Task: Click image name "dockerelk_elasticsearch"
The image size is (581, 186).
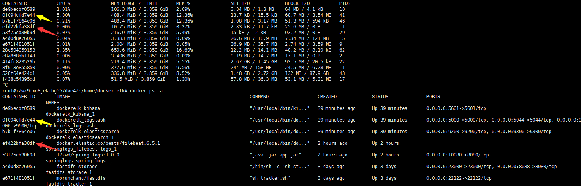Action: (88, 131)
